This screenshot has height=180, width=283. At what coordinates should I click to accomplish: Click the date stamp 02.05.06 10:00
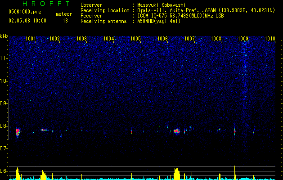click(27, 21)
